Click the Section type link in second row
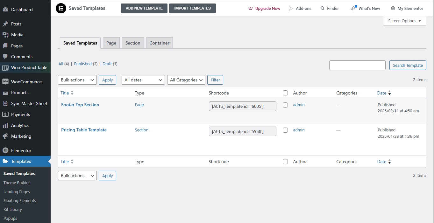The height and width of the screenshot is (223, 434). 142,130
